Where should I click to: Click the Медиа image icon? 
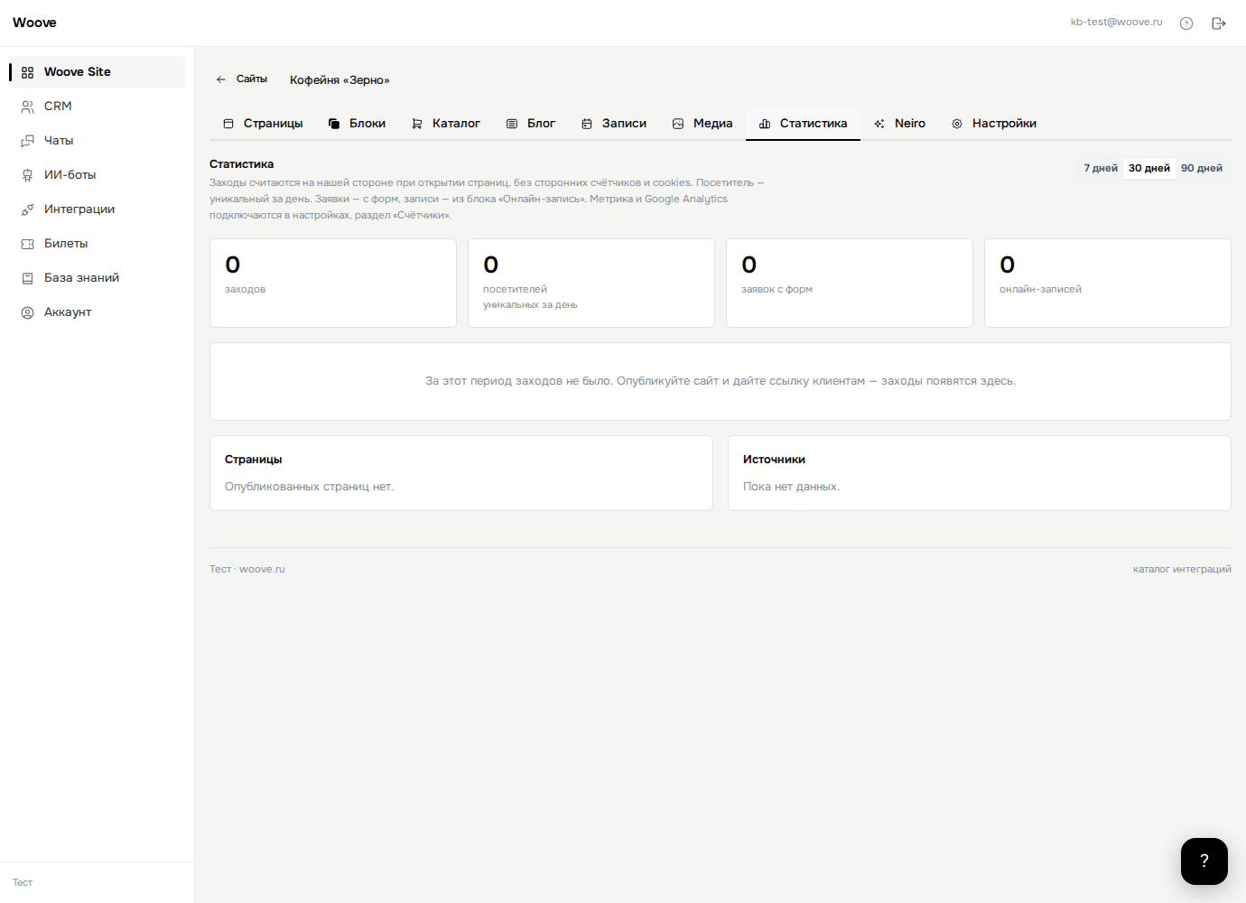pos(678,124)
